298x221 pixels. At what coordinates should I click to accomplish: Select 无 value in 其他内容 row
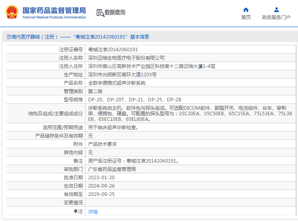(90, 153)
